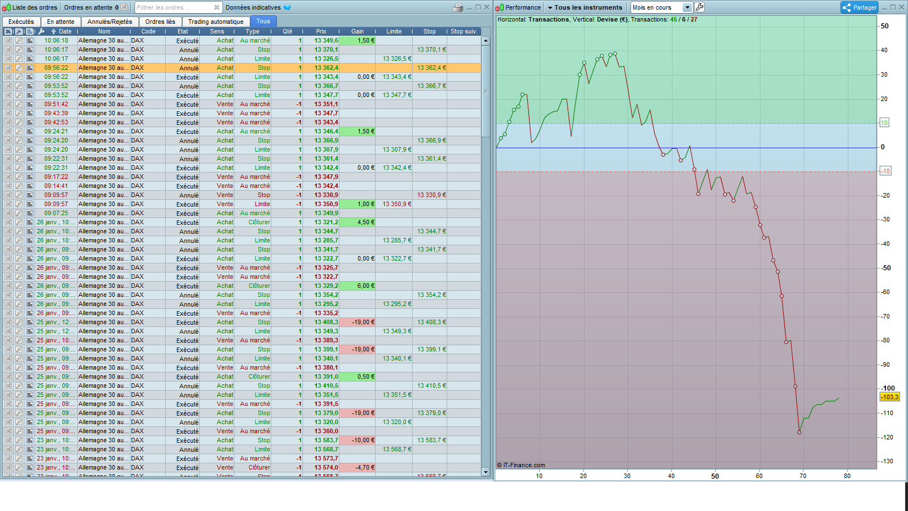This screenshot has width=908, height=511.
Task: Click the 13 362,4 € stop value in highlighted row
Action: tap(432, 68)
